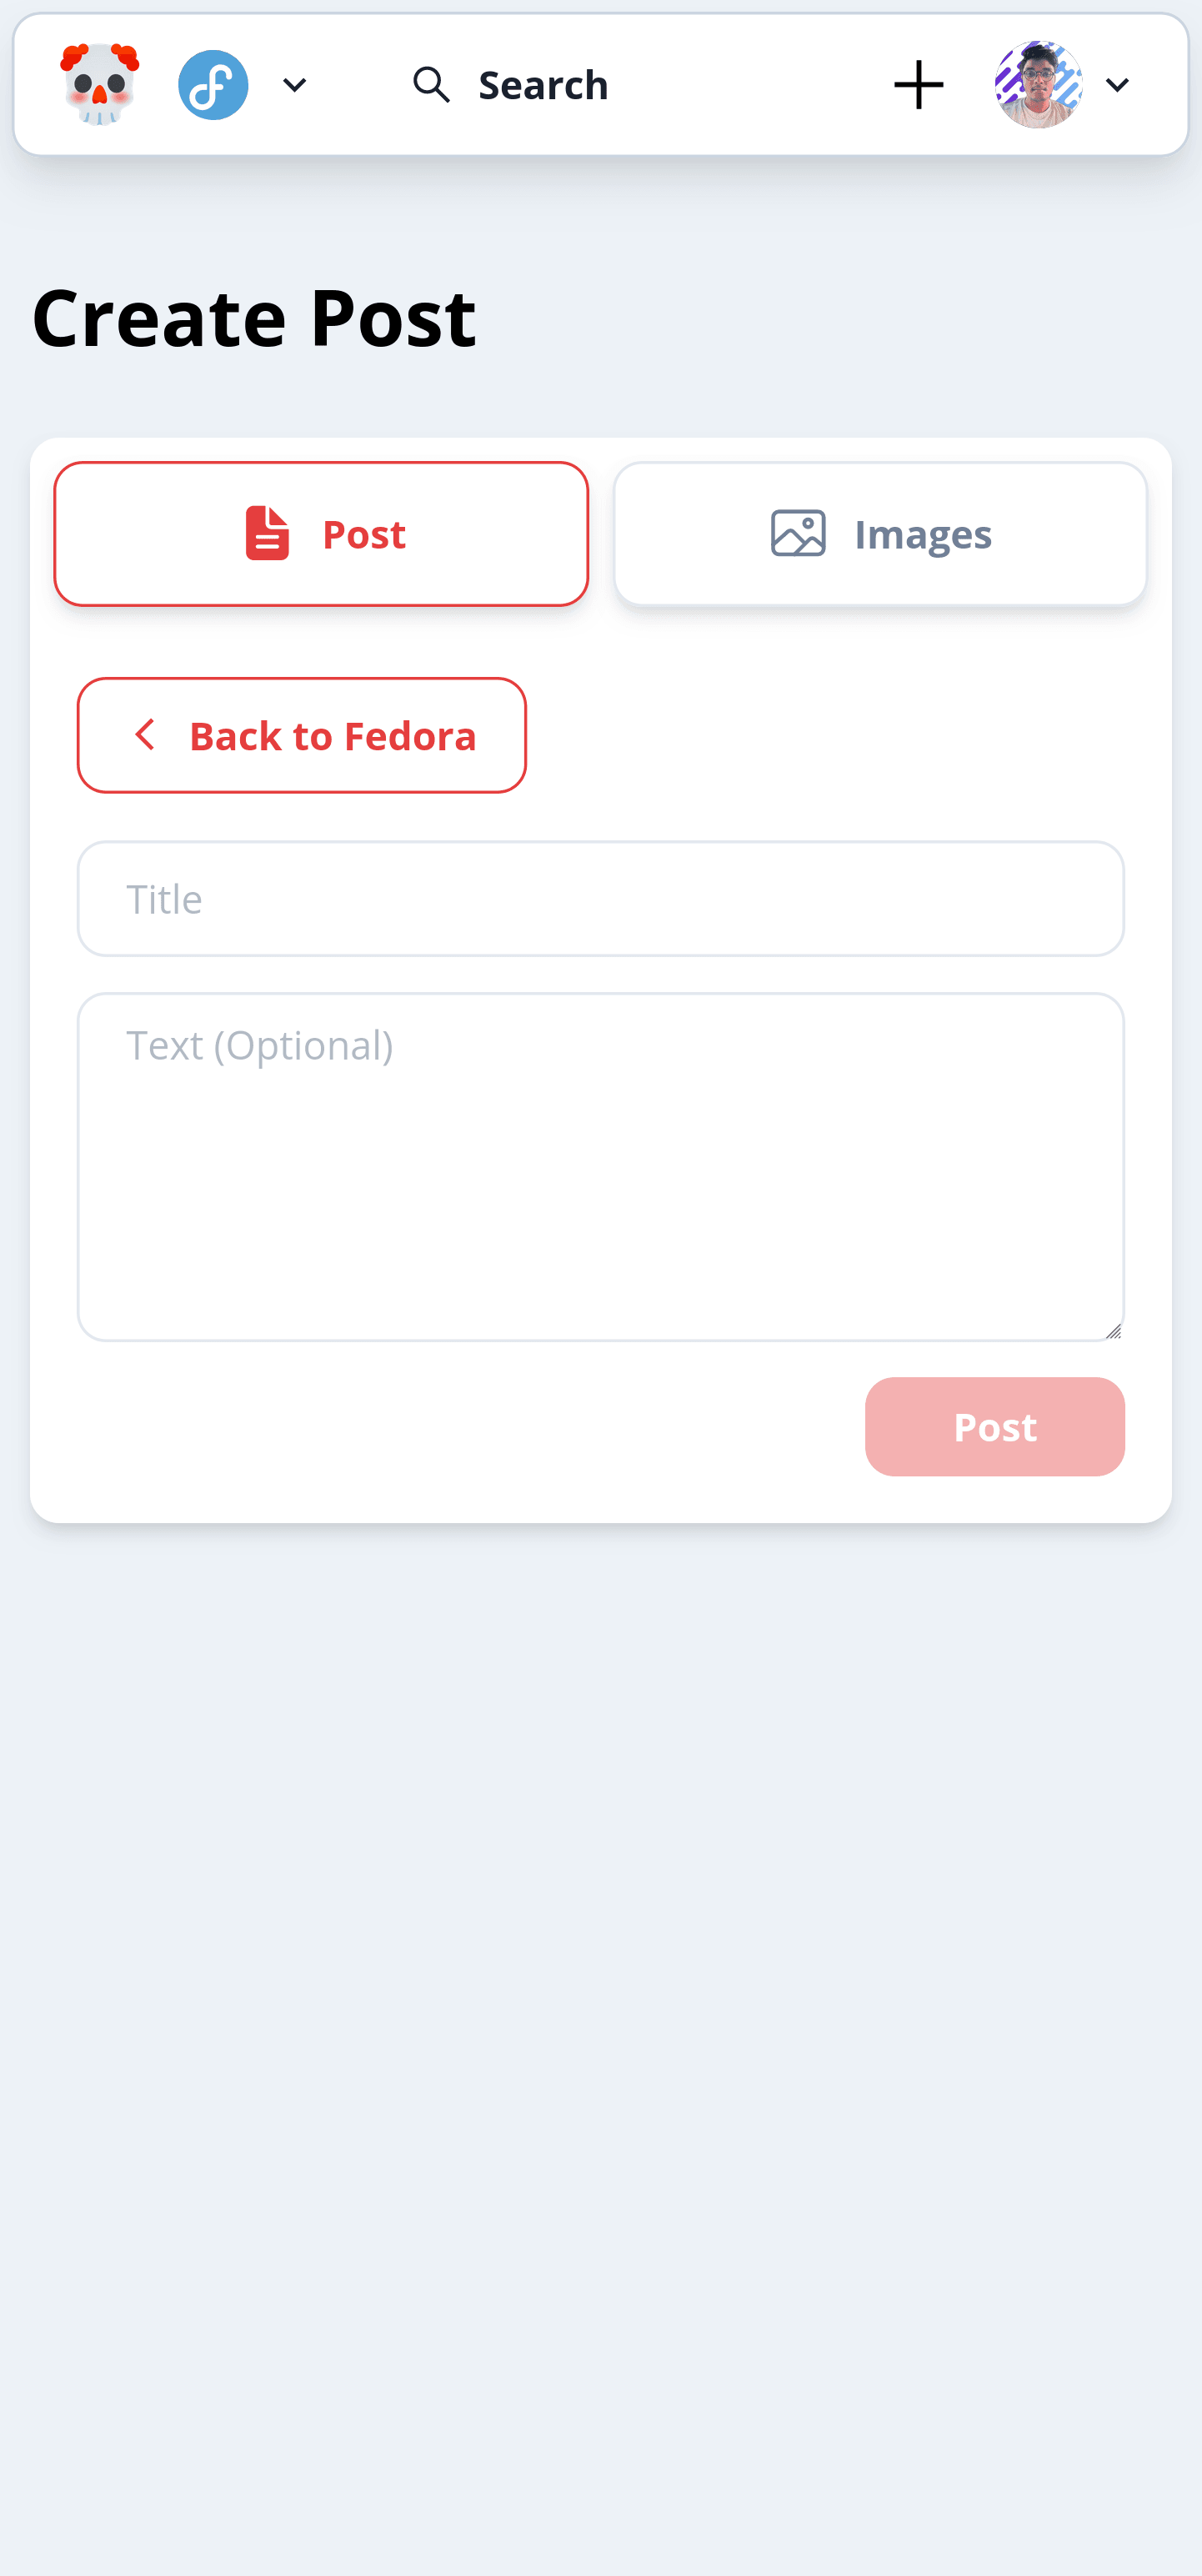Grab the textarea resize handle
1202x2576 pixels.
click(1113, 1330)
